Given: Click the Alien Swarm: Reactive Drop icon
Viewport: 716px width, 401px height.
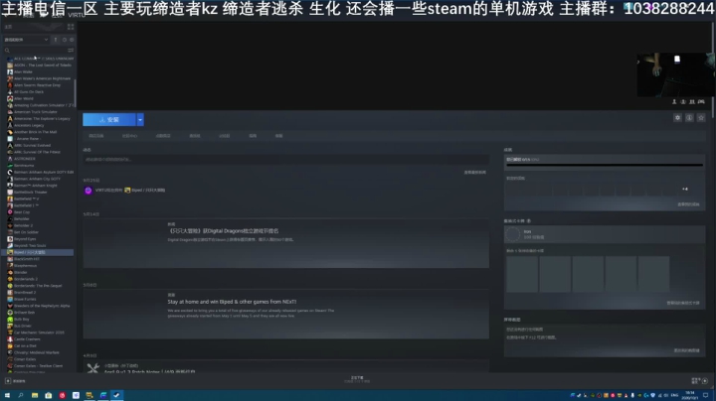Looking at the screenshot, I should (x=10, y=85).
